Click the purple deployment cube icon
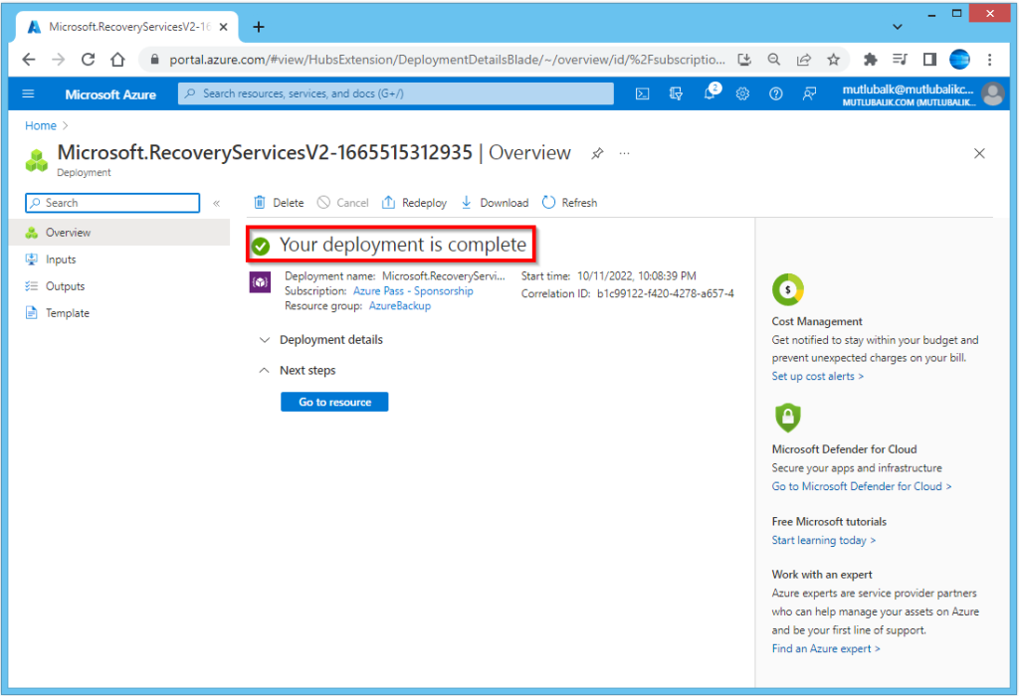Viewport: 1019px width, 696px height. point(260,282)
